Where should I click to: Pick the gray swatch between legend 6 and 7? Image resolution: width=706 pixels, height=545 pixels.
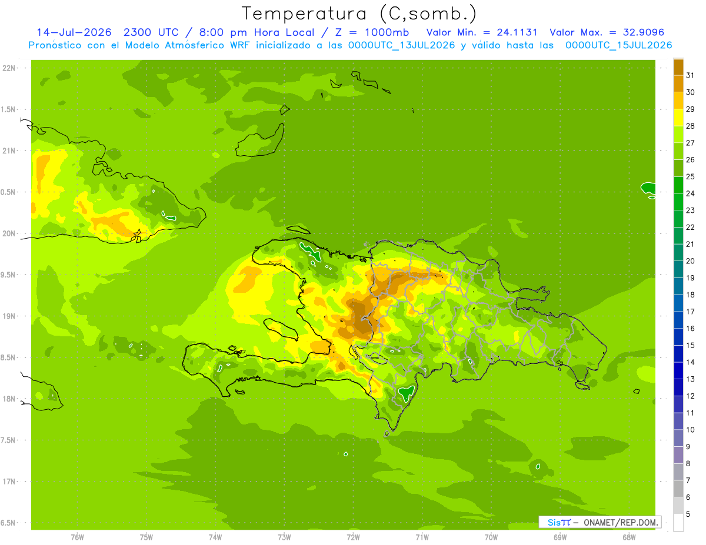point(678,489)
